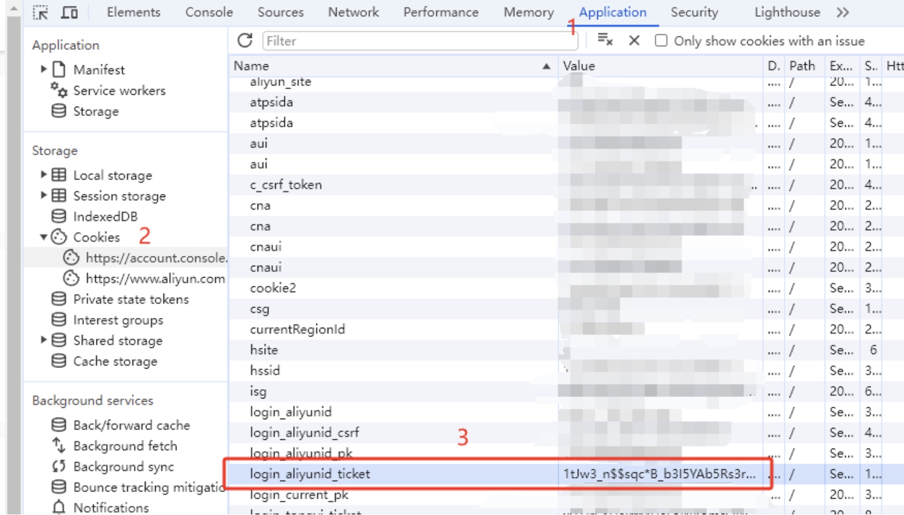Screen dimensions: 904x515
Task: Open Background sync item
Action: 124,467
